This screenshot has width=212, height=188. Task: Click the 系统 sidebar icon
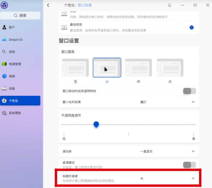click(x=4, y=52)
